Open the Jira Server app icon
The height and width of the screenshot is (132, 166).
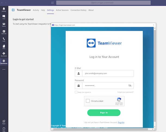pyautogui.click(x=4, y=54)
